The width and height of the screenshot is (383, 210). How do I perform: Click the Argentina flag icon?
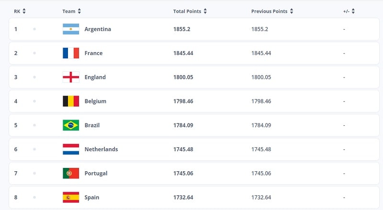[x=71, y=29]
